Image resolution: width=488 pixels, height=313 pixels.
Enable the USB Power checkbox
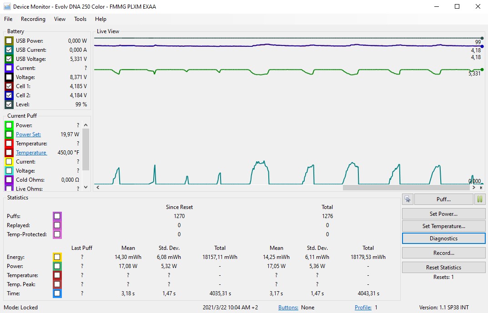(9, 41)
